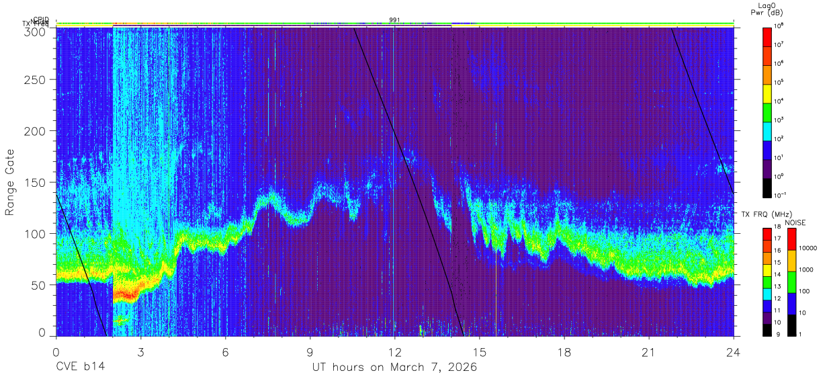Viewport: 825px width, 381px height.
Task: Click the '18' tick on the UT hours axis
Action: click(564, 351)
